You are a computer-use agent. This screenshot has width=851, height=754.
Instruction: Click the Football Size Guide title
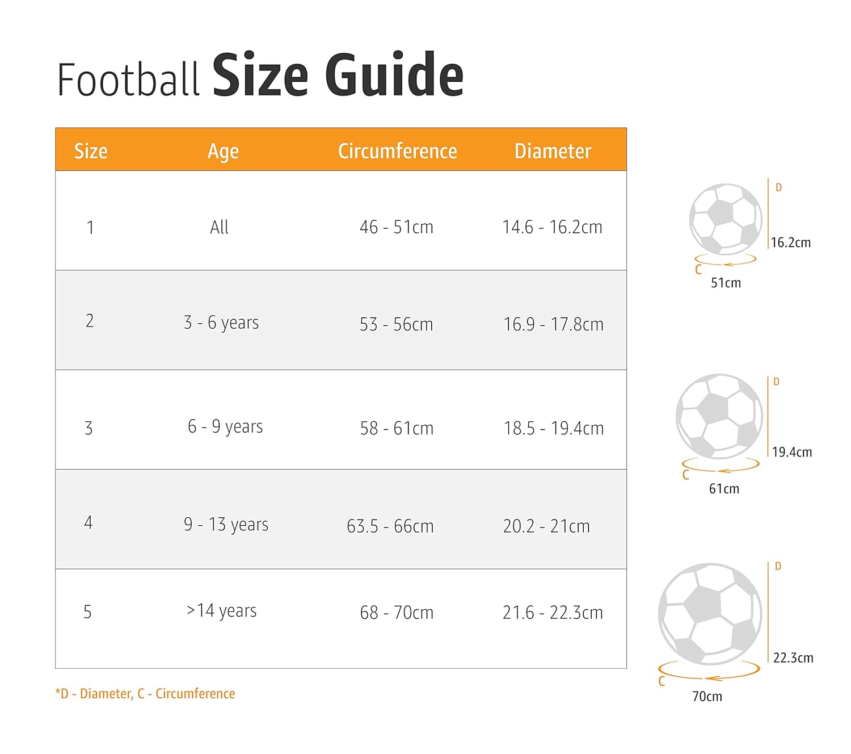pyautogui.click(x=260, y=76)
